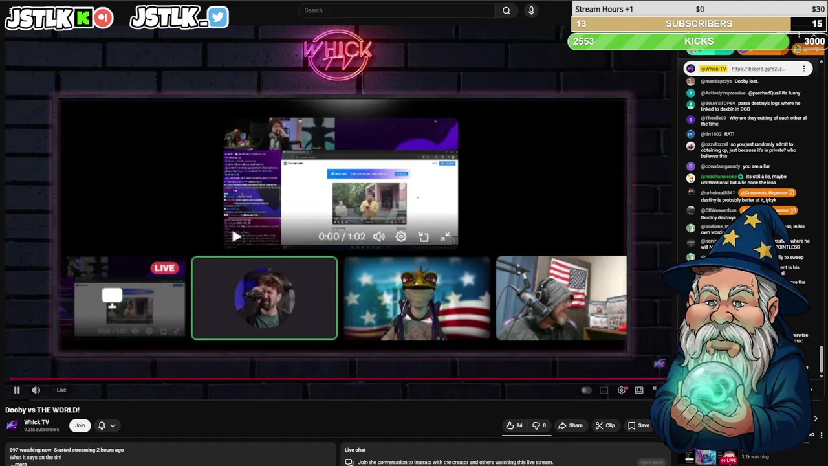Image resolution: width=828 pixels, height=466 pixels.
Task: Toggle the autoplay switch in the player
Action: point(586,390)
